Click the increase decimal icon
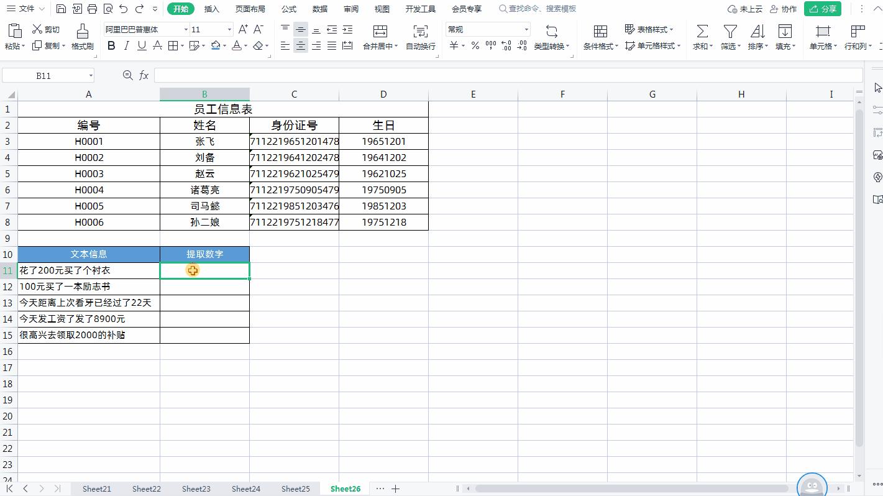 coord(506,45)
